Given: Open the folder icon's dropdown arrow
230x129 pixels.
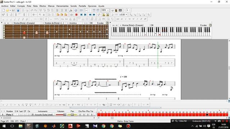Looking at the screenshot, I should [x=10, y=10].
